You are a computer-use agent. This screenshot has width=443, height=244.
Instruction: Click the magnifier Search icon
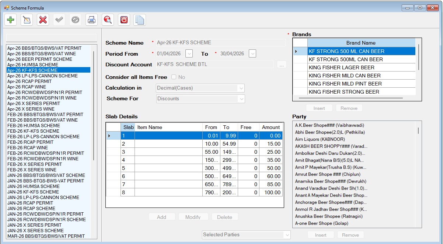click(108, 20)
